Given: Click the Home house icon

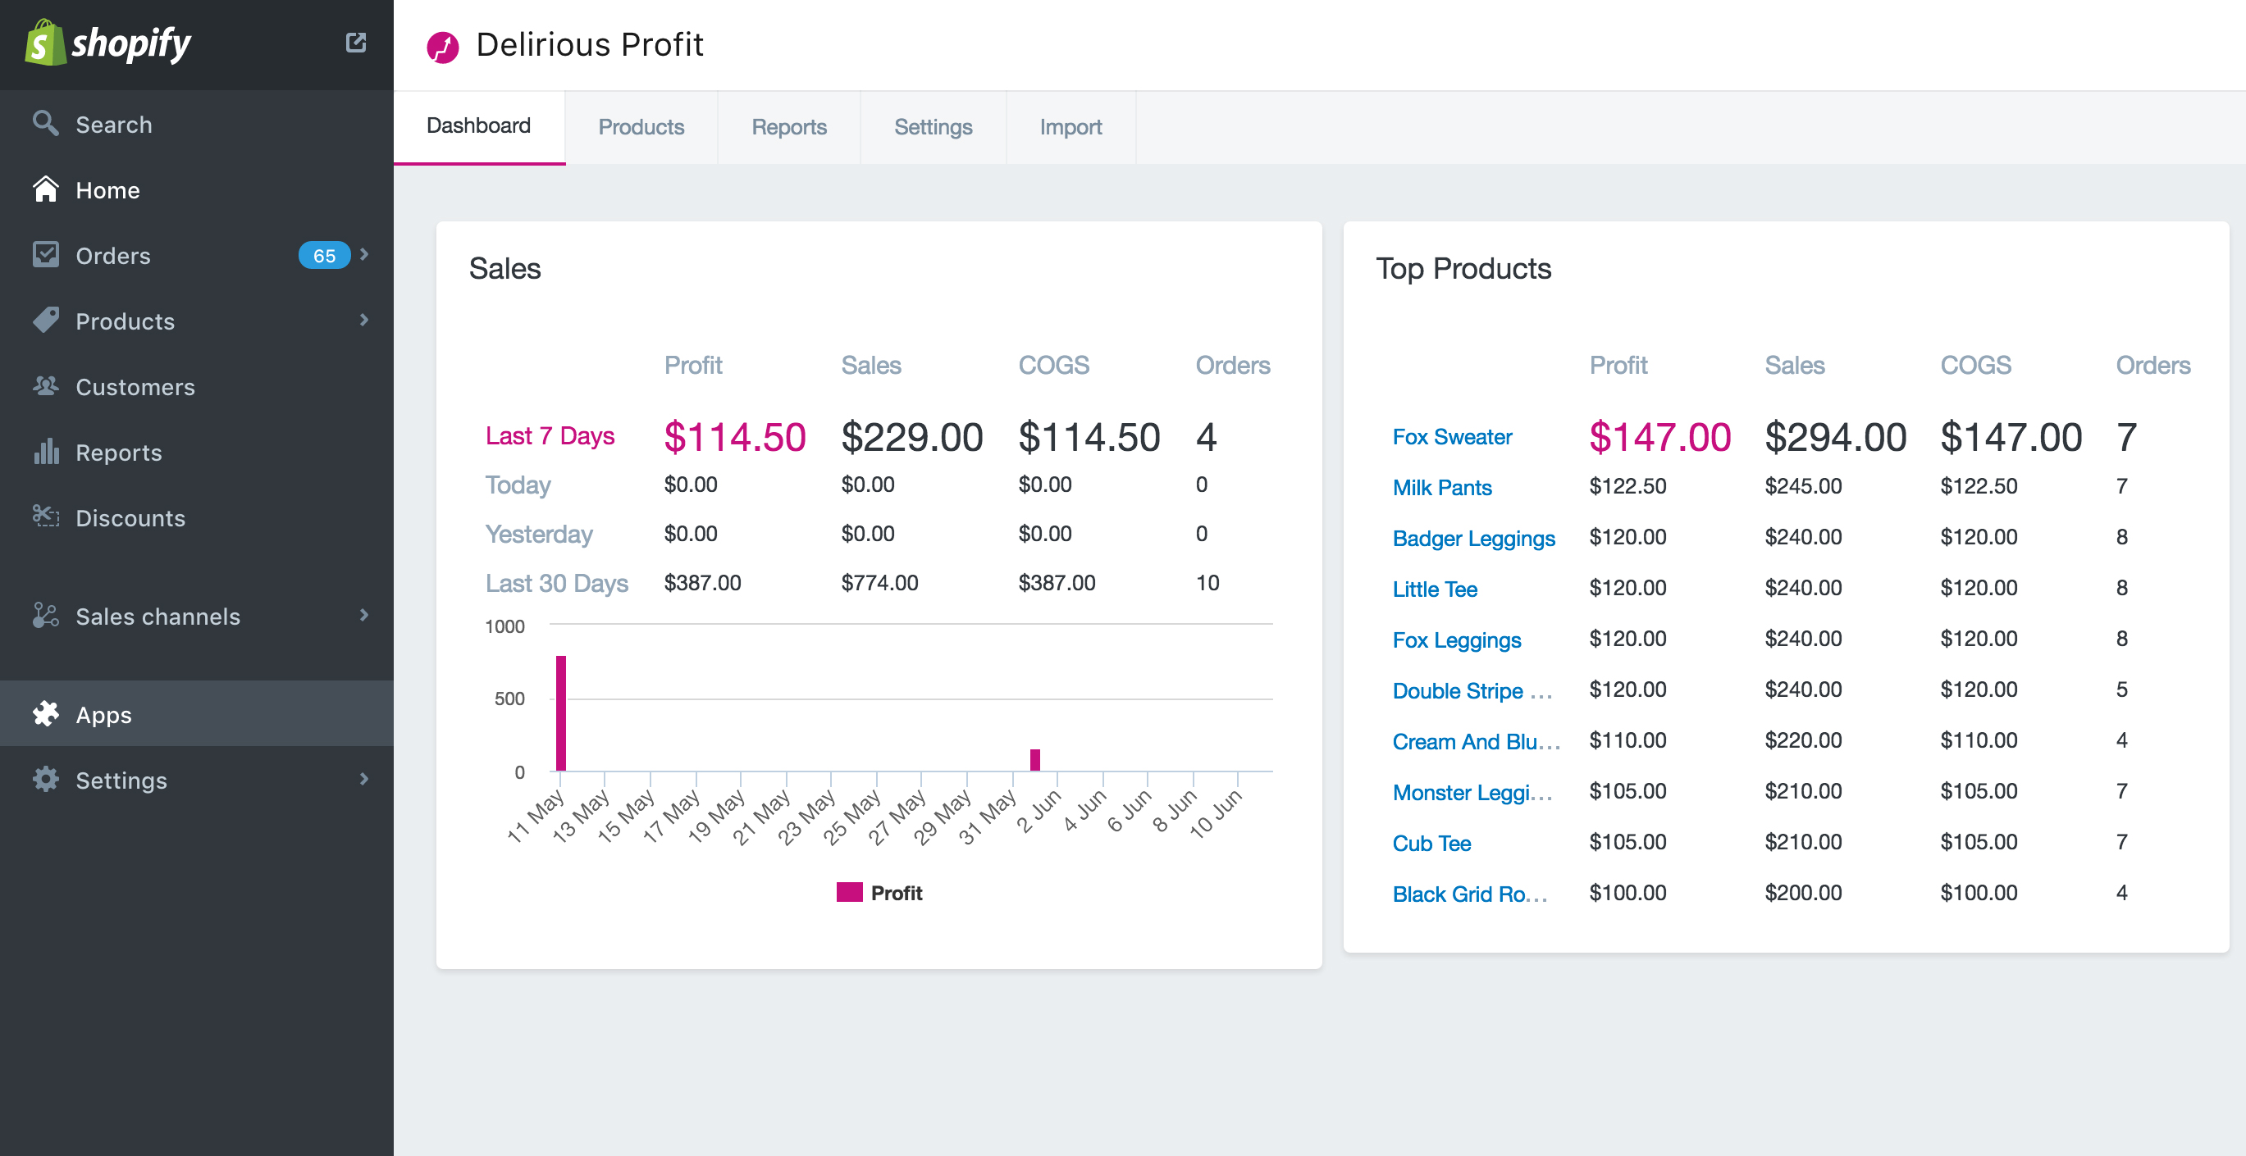Looking at the screenshot, I should coord(45,189).
